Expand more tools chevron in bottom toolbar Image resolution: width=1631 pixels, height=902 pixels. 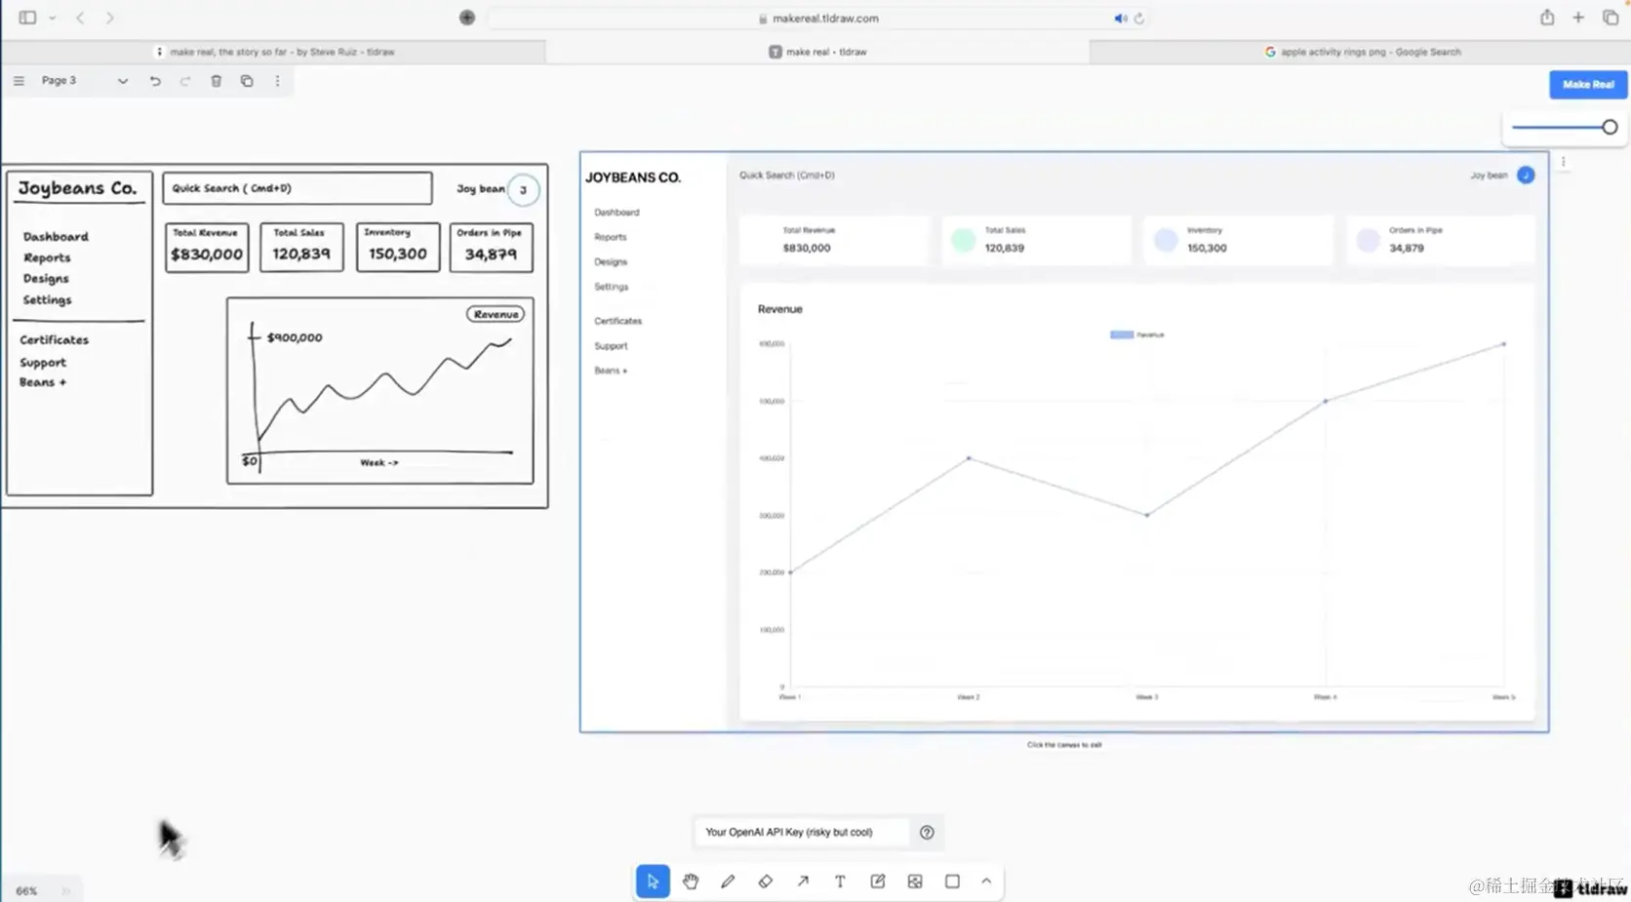coord(986,882)
